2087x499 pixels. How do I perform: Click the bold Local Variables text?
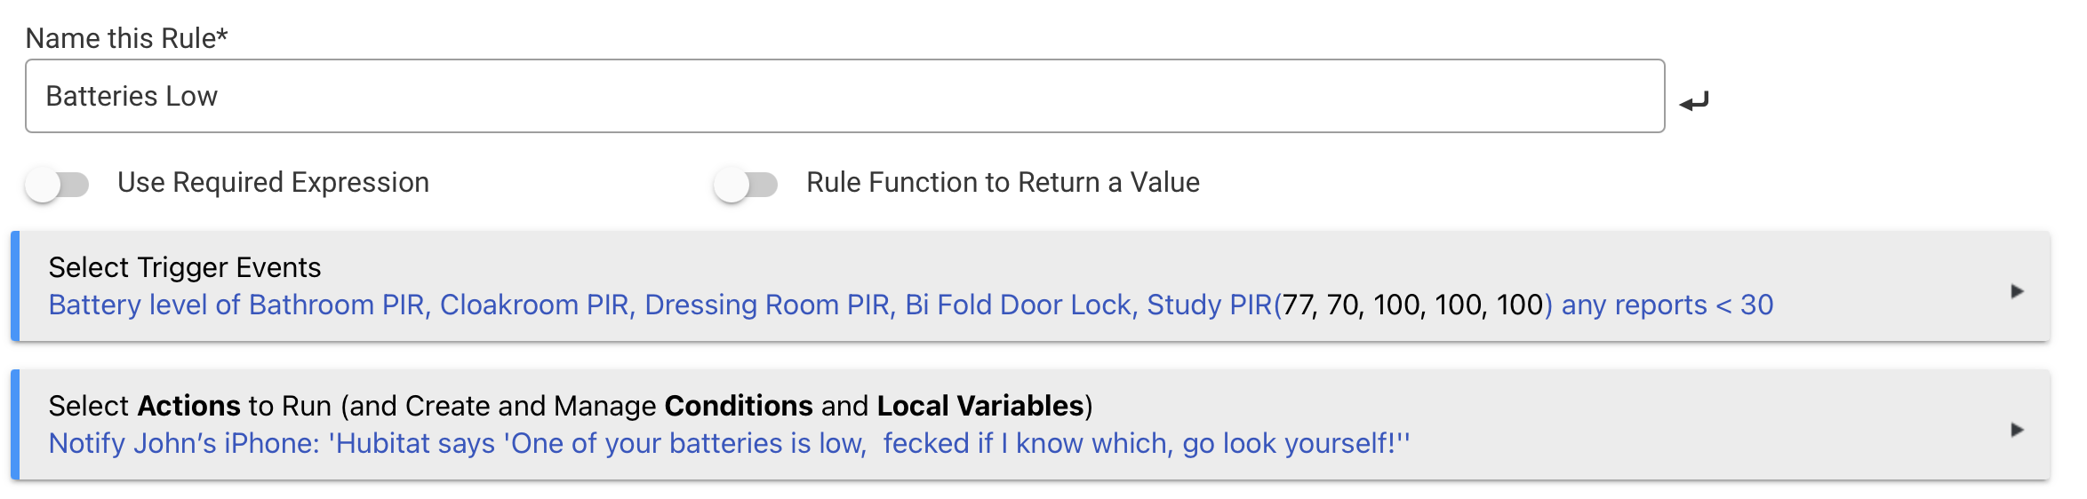point(980,406)
